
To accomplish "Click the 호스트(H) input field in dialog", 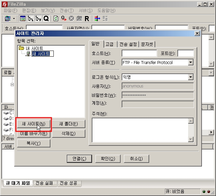I will pos(139,53).
